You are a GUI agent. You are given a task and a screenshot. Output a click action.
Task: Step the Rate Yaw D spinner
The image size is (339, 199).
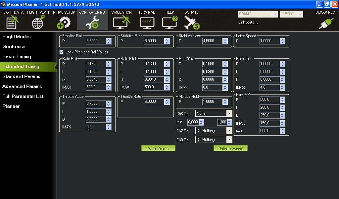click(x=225, y=80)
